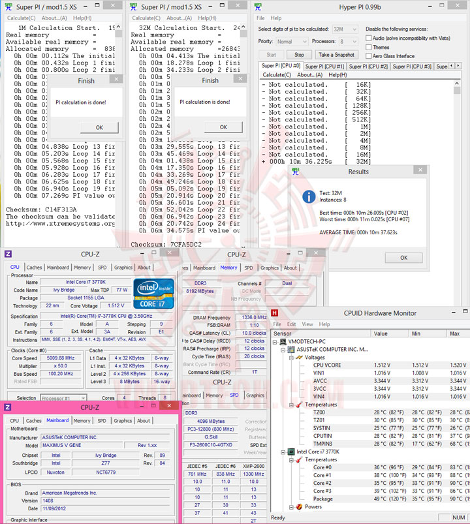Screen dimensions: 470x524
Task: Click the Super PI icon in the 32M window title bar
Action: tap(133, 7)
